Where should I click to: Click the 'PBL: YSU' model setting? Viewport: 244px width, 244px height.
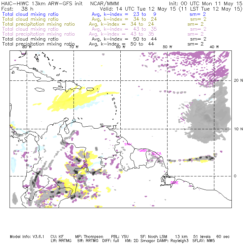tap(120, 237)
